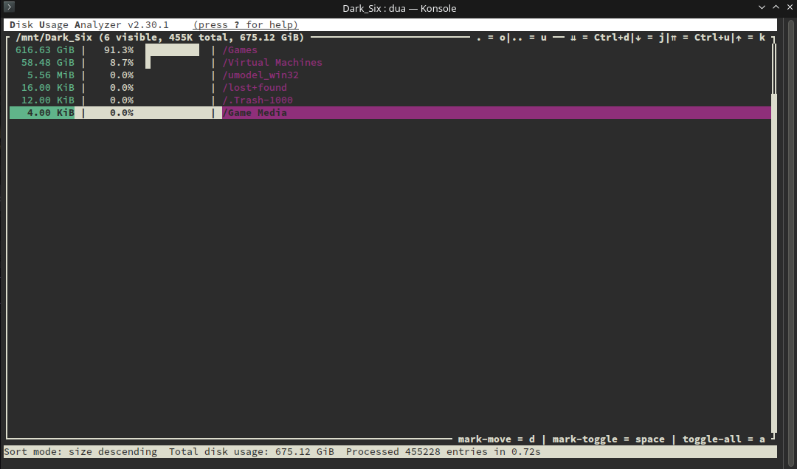Select the /umodel_win32 directory entry
Image resolution: width=797 pixels, height=469 pixels.
click(261, 75)
